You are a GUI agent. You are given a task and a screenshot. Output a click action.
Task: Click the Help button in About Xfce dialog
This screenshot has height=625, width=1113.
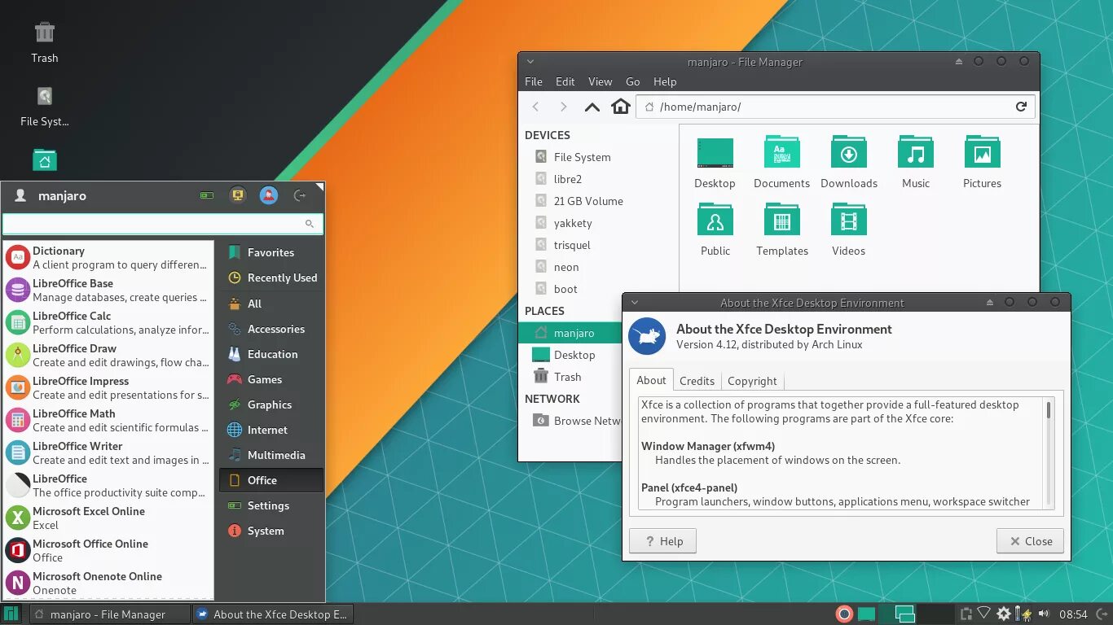click(x=662, y=541)
